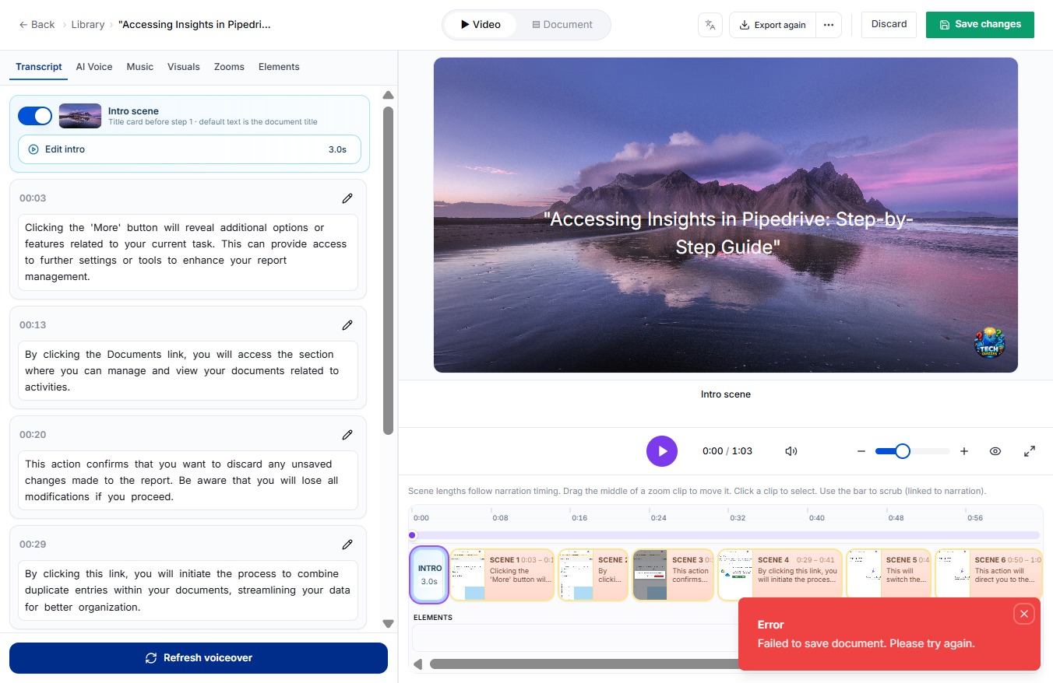Toggle the Intro scene switch
This screenshot has height=683, width=1053.
[35, 116]
